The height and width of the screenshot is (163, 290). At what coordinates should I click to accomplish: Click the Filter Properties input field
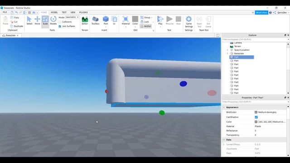coord(254,102)
